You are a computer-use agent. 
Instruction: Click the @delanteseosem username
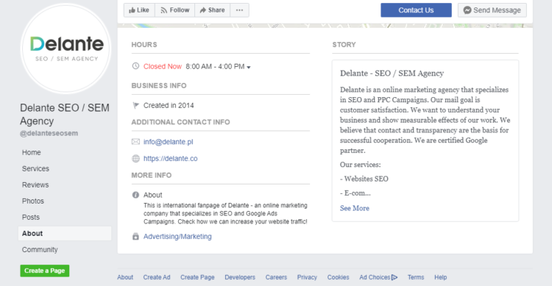(49, 133)
